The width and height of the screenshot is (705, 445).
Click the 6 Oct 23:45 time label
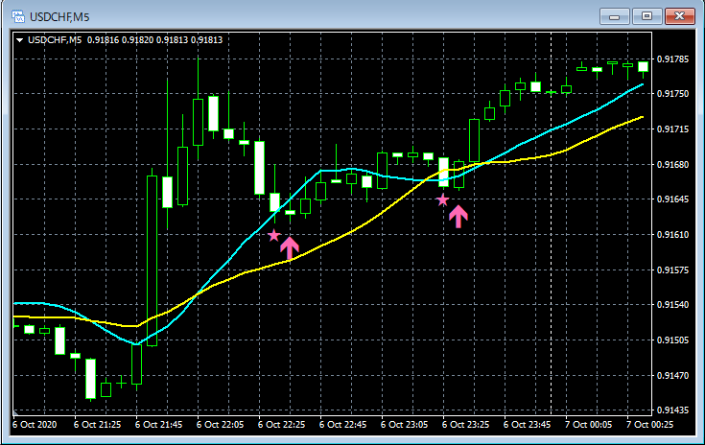(527, 424)
